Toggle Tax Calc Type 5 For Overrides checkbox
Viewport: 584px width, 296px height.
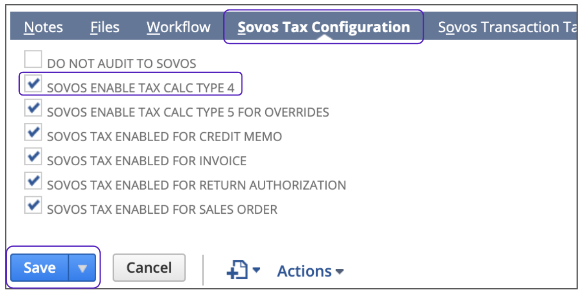click(33, 108)
